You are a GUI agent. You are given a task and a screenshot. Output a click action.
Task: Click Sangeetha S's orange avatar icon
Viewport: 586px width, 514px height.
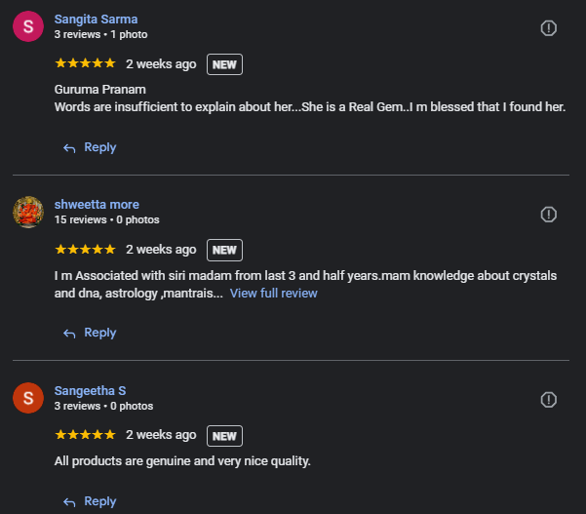[x=28, y=398]
